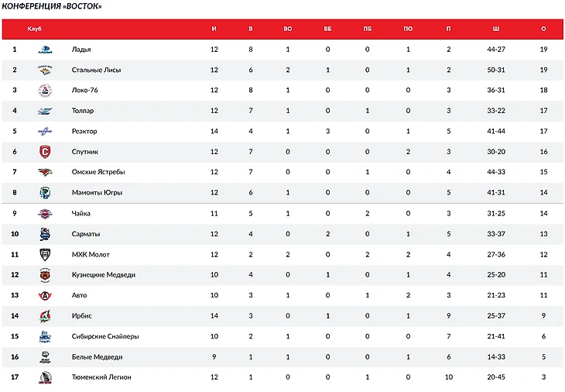Screen dimensions: 565x392
Task: Sort by Ш goals column header
Action: [496, 29]
